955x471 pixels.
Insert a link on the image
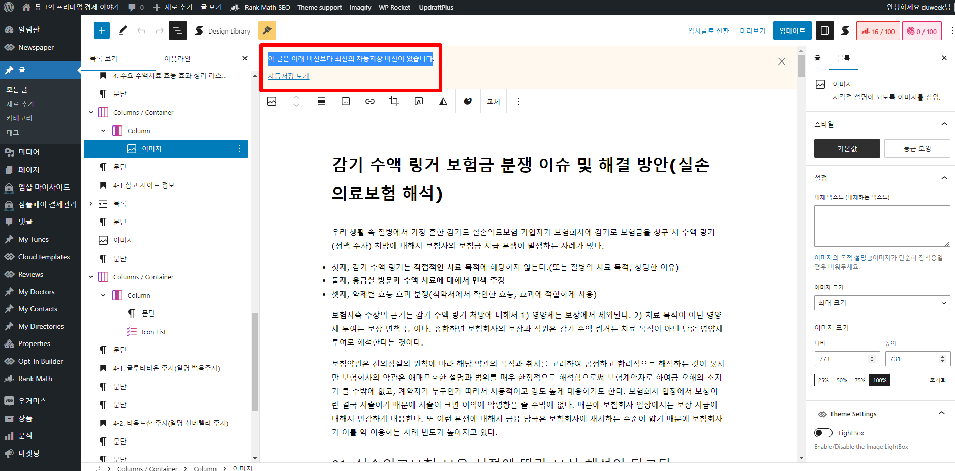point(370,101)
